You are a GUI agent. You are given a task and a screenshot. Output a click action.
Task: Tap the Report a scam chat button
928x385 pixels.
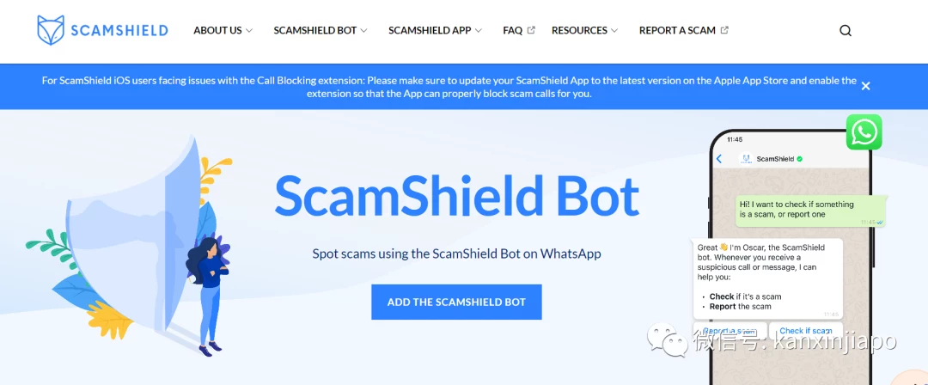tap(730, 331)
